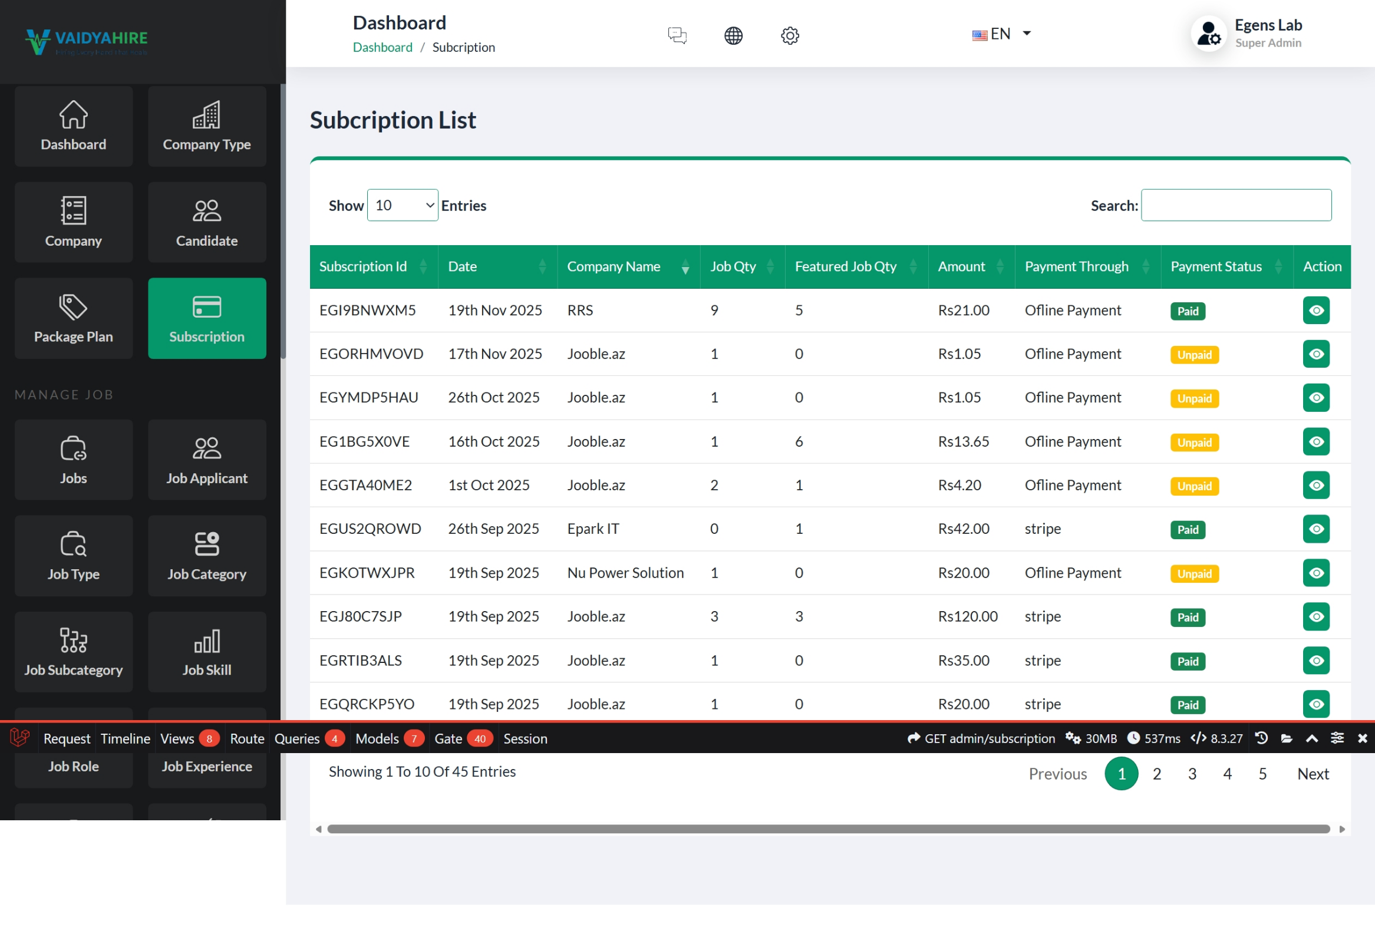Open the Package Plan sidebar tile
This screenshot has height=934, width=1375.
(x=73, y=318)
